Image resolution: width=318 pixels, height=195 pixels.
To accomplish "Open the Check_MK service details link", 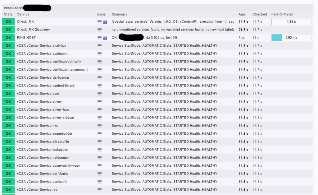I will pyautogui.click(x=25, y=21).
